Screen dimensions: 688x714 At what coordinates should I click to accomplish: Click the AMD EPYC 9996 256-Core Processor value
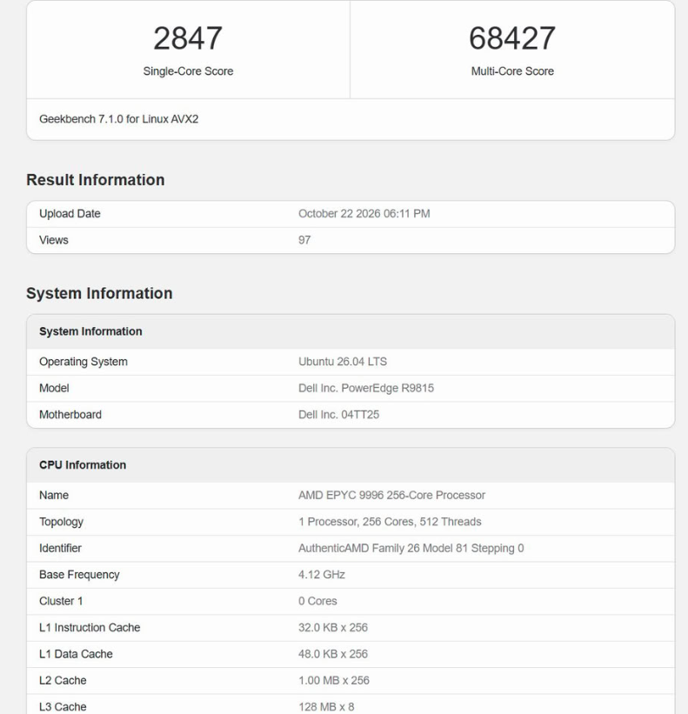[391, 495]
